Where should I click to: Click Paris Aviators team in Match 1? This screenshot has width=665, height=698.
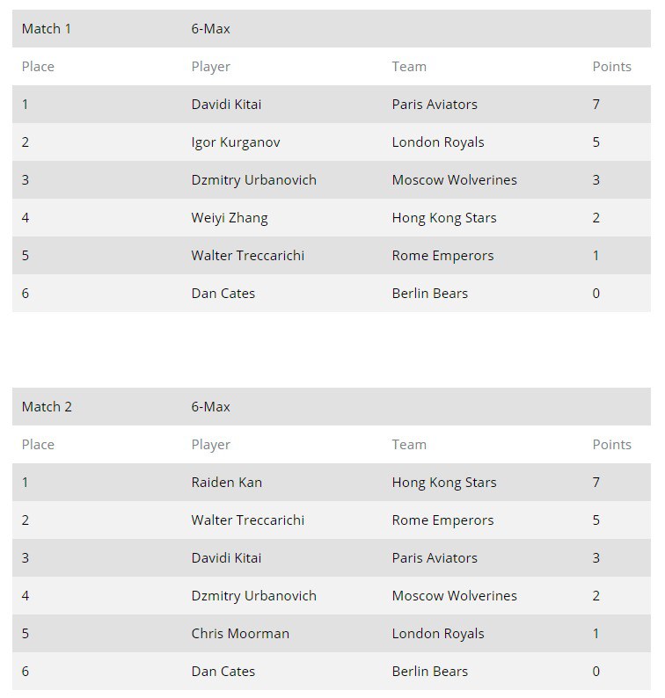435,105
